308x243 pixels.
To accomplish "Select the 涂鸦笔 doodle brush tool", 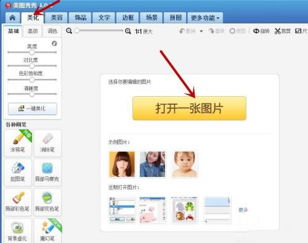I will point(18,143).
